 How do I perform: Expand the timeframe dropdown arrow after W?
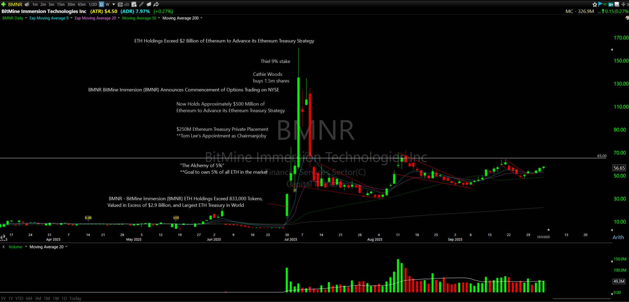[114, 4]
